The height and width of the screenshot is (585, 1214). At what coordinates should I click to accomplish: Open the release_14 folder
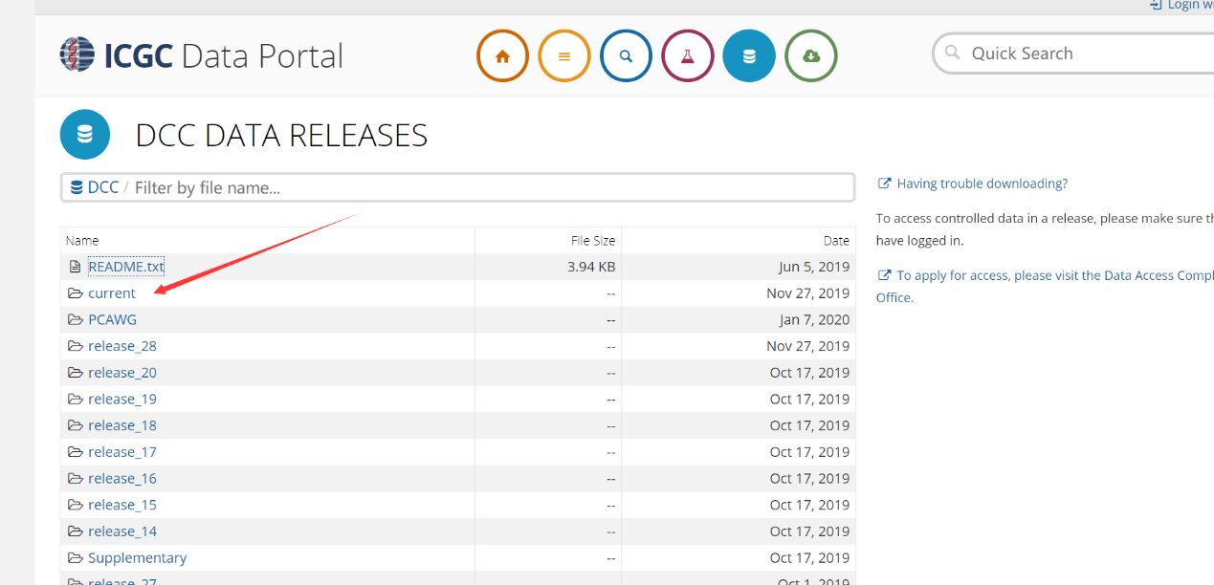tap(122, 531)
